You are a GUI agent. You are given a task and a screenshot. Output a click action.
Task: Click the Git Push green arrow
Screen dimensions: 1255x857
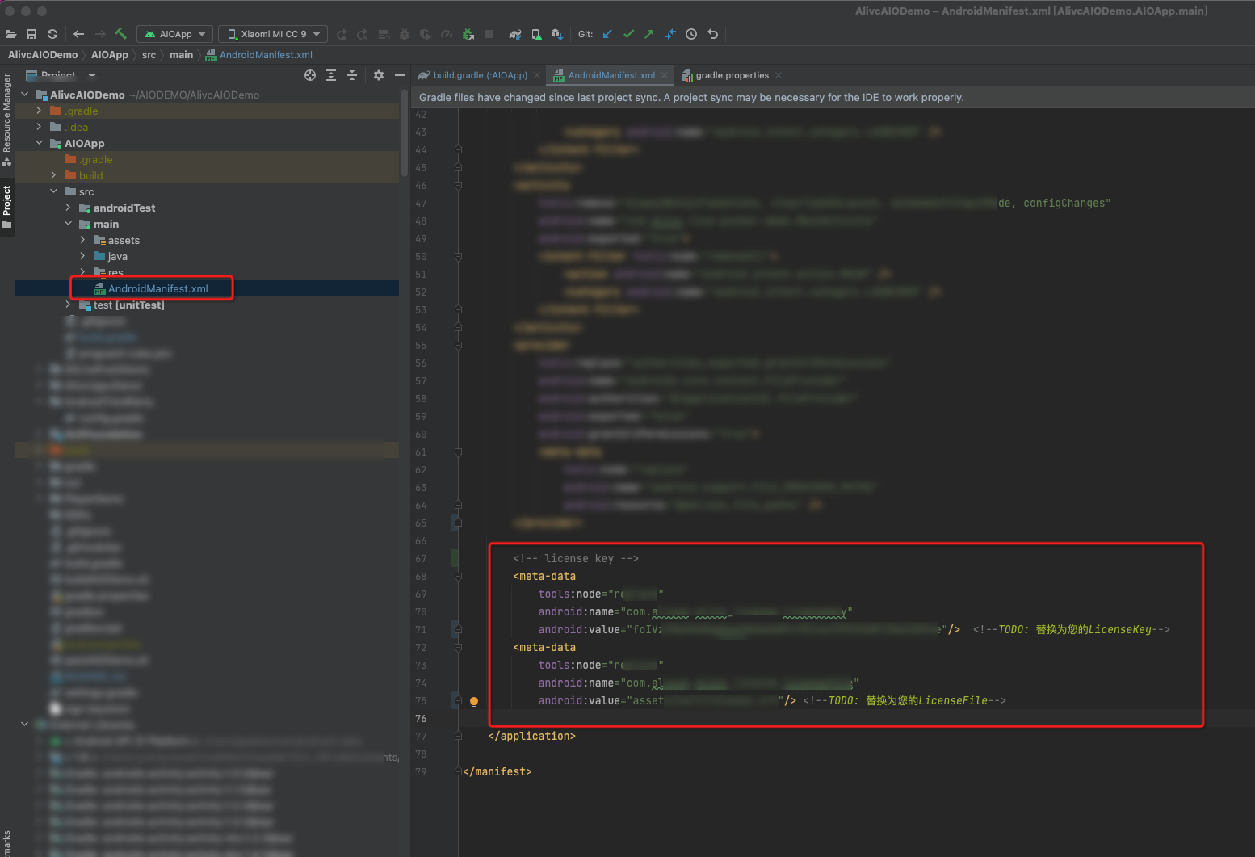click(x=649, y=34)
